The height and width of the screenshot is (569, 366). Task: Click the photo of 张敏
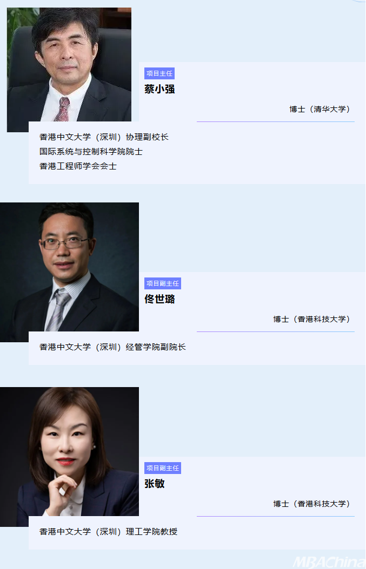pyautogui.click(x=69, y=457)
